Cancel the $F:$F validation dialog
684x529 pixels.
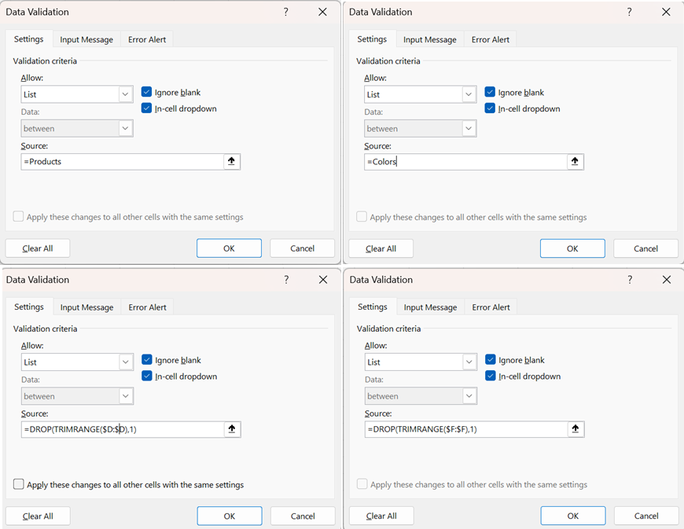(646, 516)
